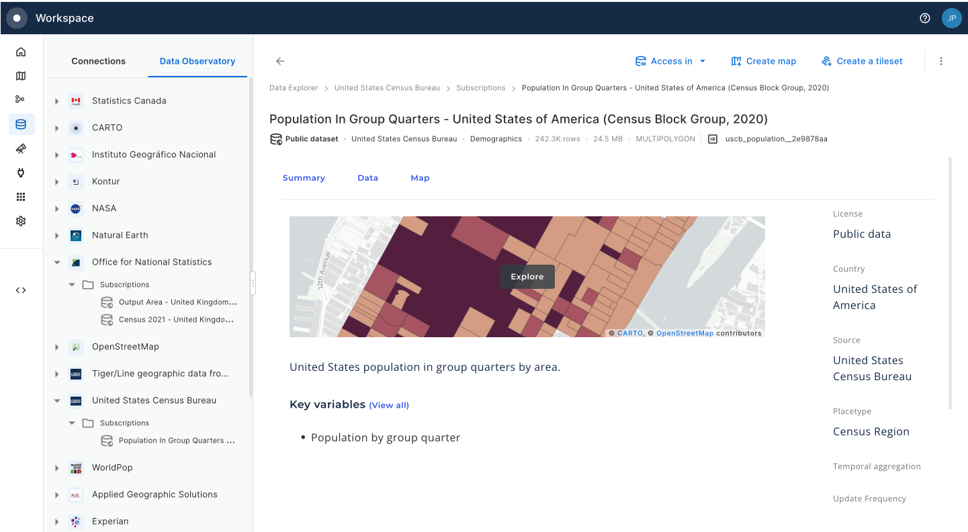Image resolution: width=968 pixels, height=532 pixels.
Task: Click the right details panel scrollbar
Action: pyautogui.click(x=950, y=283)
